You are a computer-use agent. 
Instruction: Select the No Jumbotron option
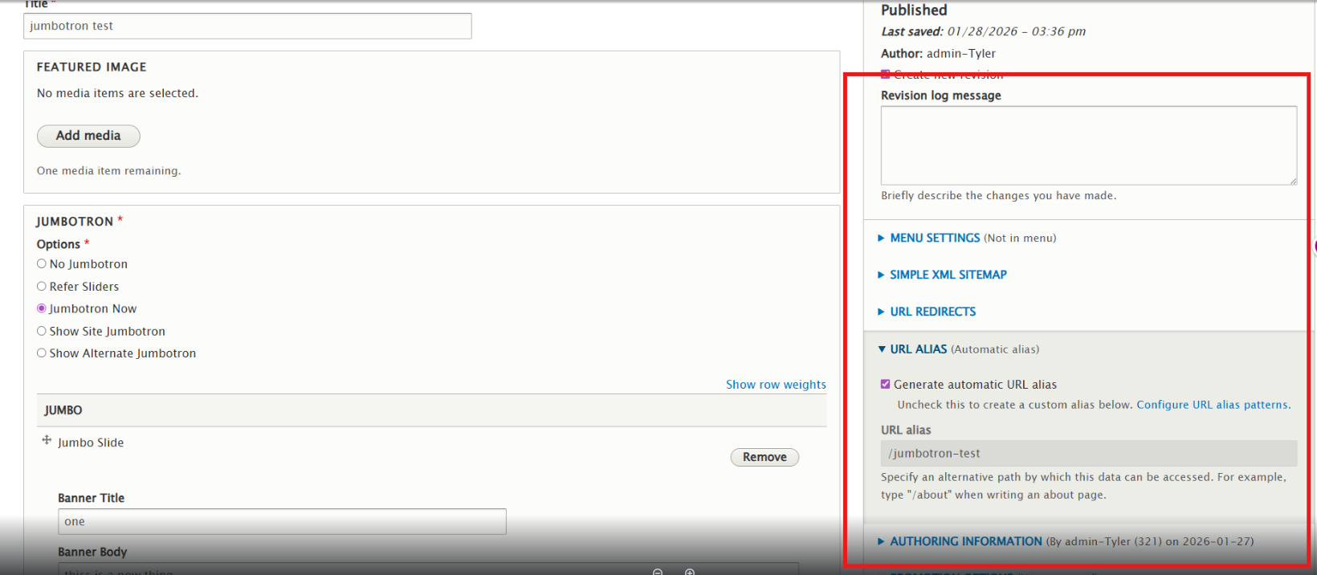(x=42, y=264)
